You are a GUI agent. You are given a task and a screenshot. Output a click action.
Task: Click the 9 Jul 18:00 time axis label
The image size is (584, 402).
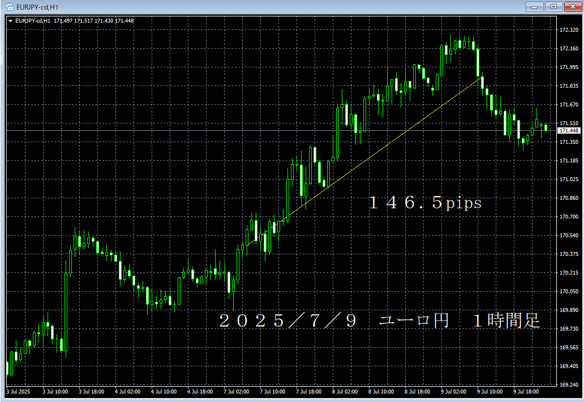point(525,392)
